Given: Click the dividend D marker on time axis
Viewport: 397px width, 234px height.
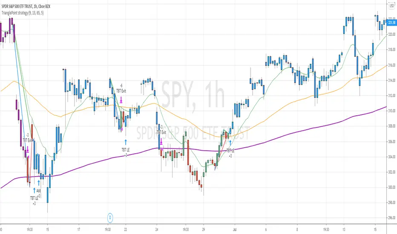Looking at the screenshot, I should point(110,217).
